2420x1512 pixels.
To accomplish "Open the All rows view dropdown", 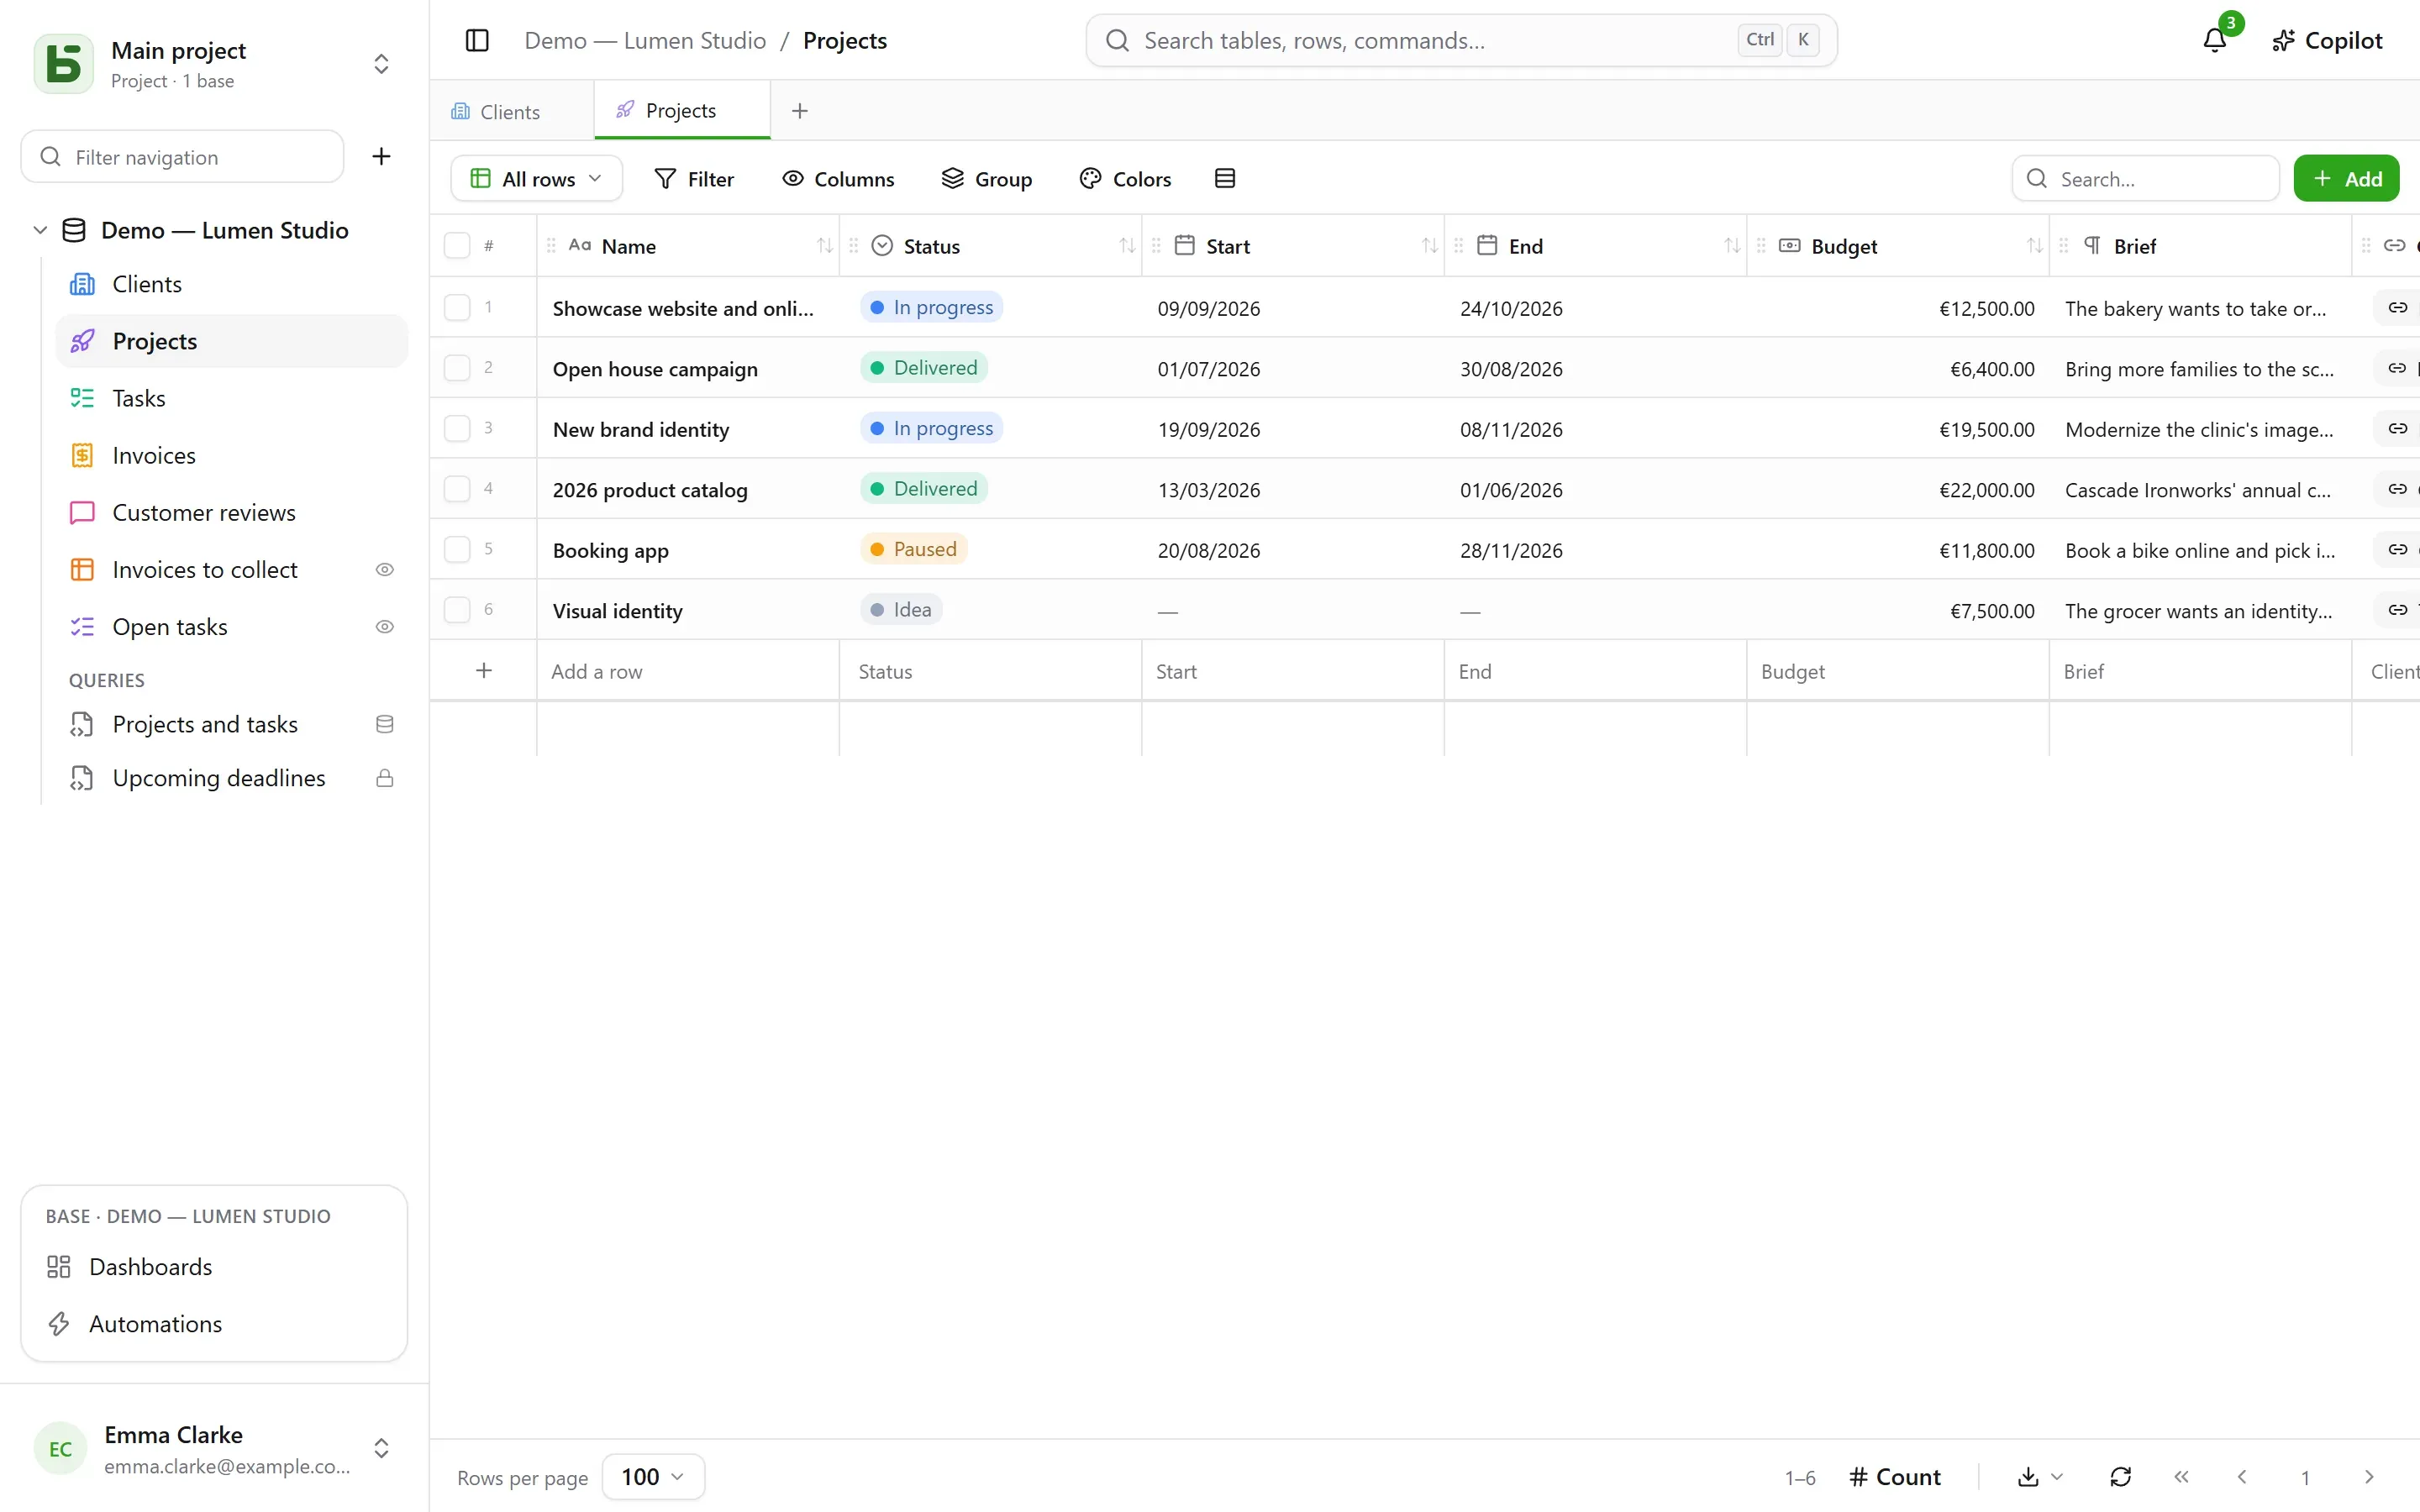I will pyautogui.click(x=537, y=178).
